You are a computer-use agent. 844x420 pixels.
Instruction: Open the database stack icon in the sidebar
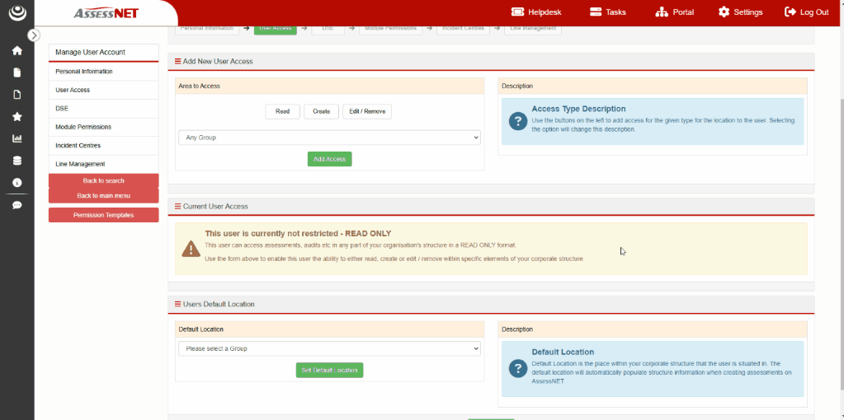click(17, 161)
